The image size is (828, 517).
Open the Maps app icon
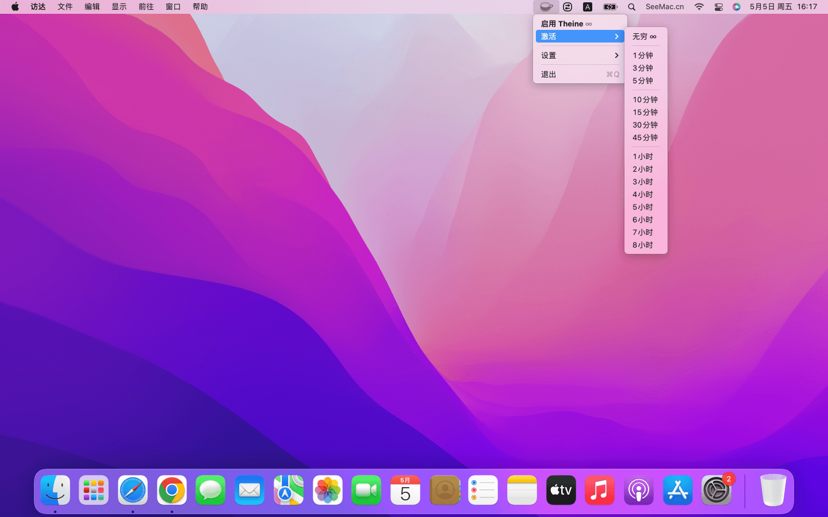click(x=289, y=491)
